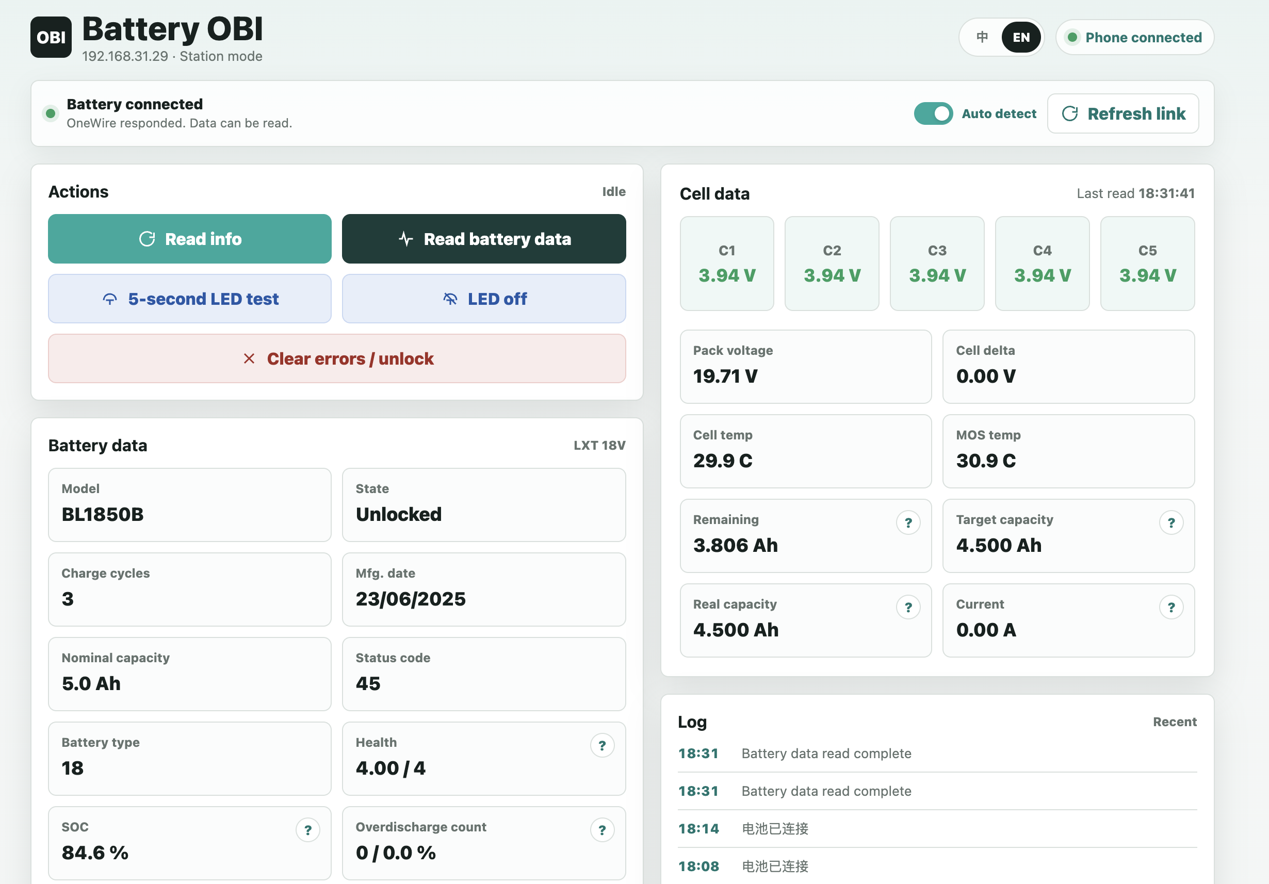Click the Current 0.00 A value
The width and height of the screenshot is (1269, 884).
[986, 630]
